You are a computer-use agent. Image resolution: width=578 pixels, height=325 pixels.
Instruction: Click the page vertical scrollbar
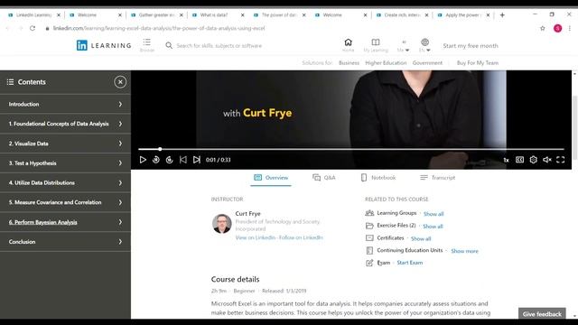(x=574, y=127)
